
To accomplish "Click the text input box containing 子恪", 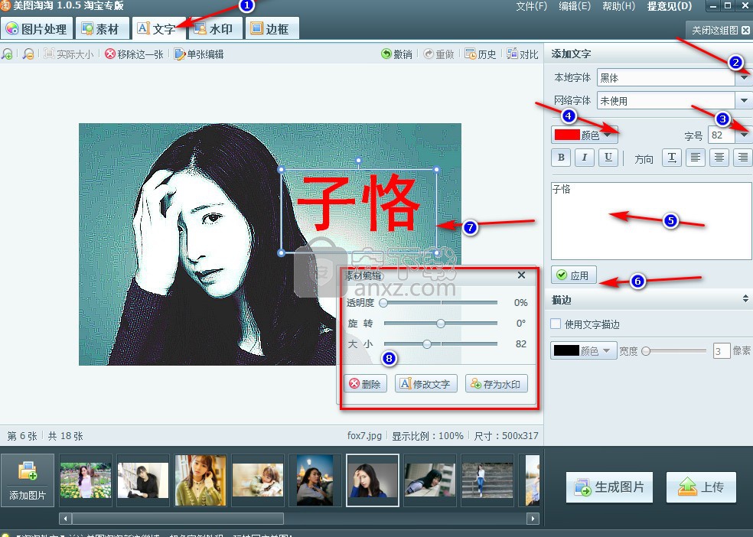I will click(651, 221).
